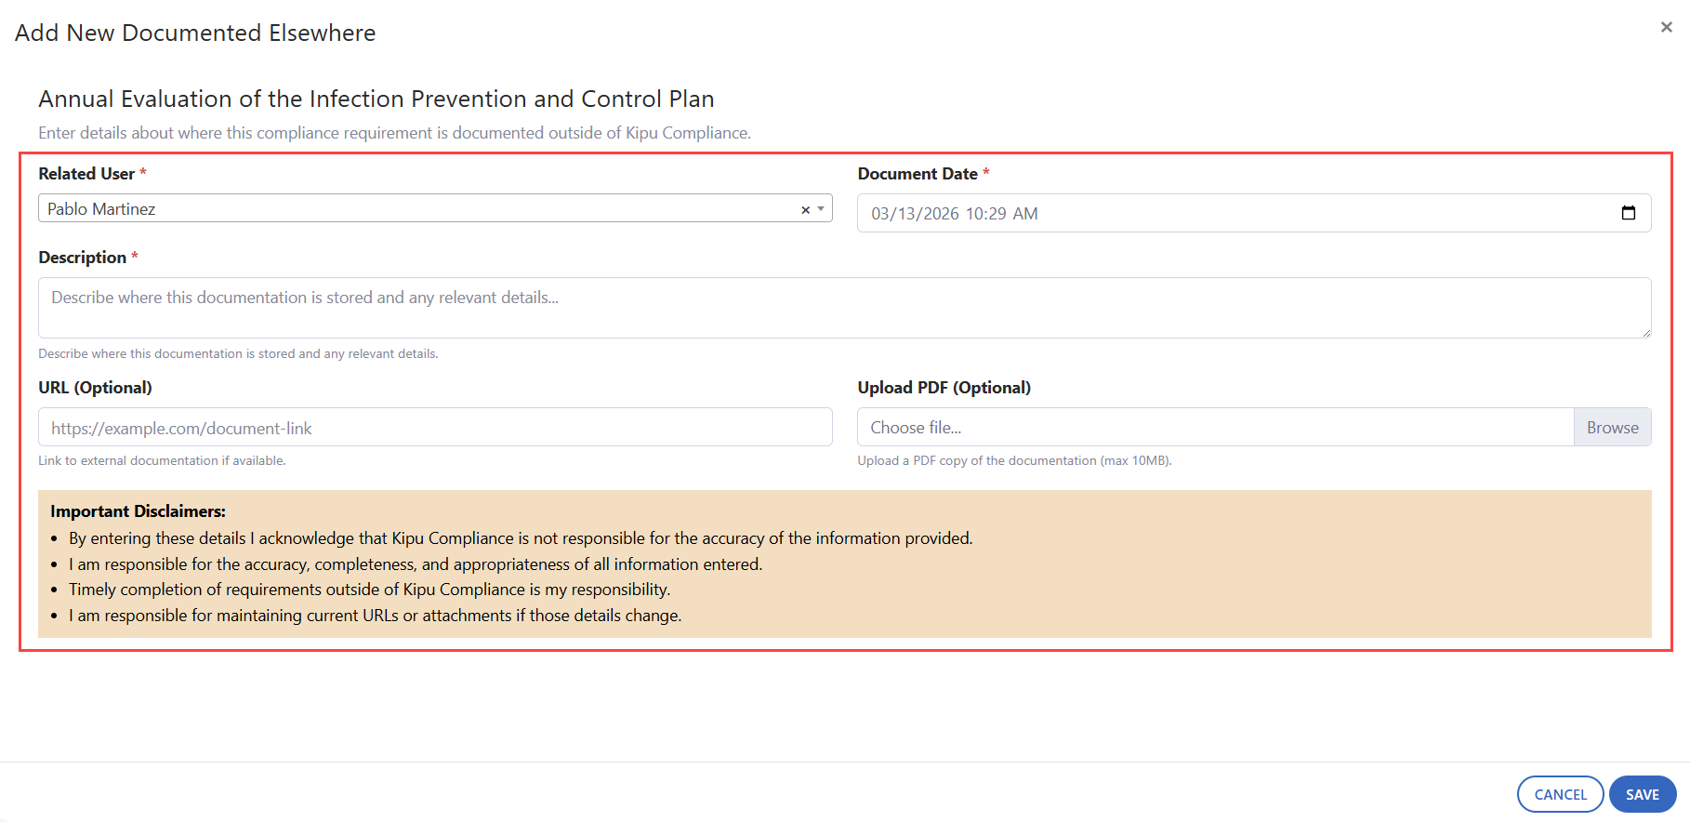Save the documented elsewhere entry
1690x822 pixels.
pos(1642,794)
